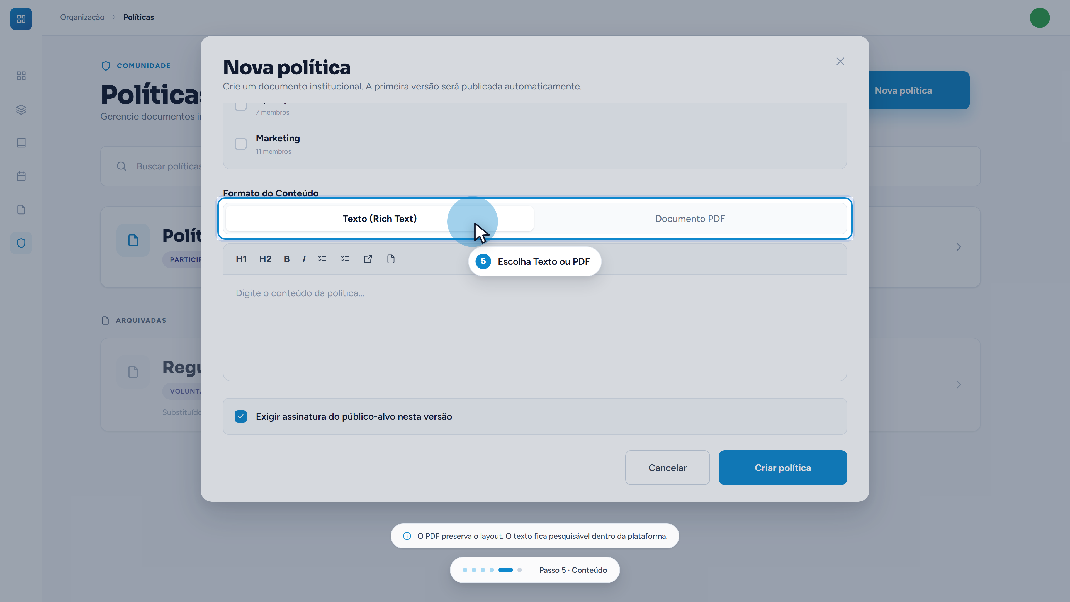Viewport: 1070px width, 602px height.
Task: Click the Criar política button
Action: (x=782, y=468)
